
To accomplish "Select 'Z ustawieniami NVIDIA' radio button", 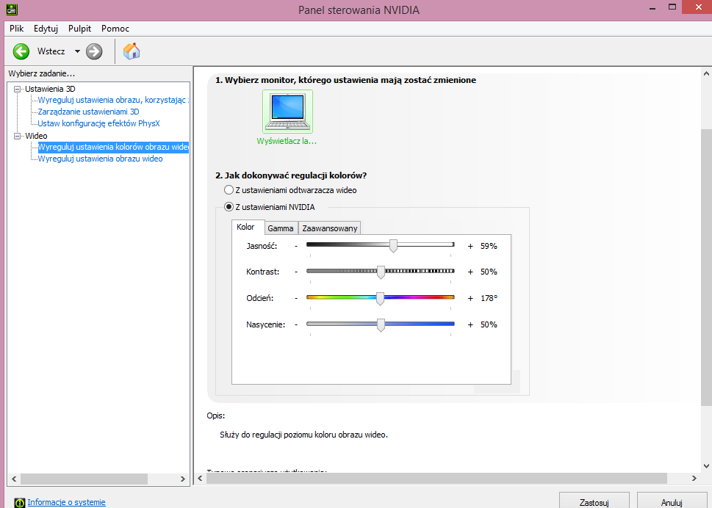I will (x=229, y=207).
